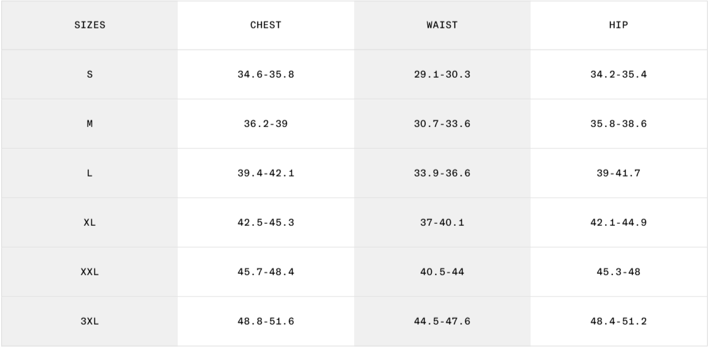Click chest value 42.5-45.3
This screenshot has height=347, width=709.
265,223
